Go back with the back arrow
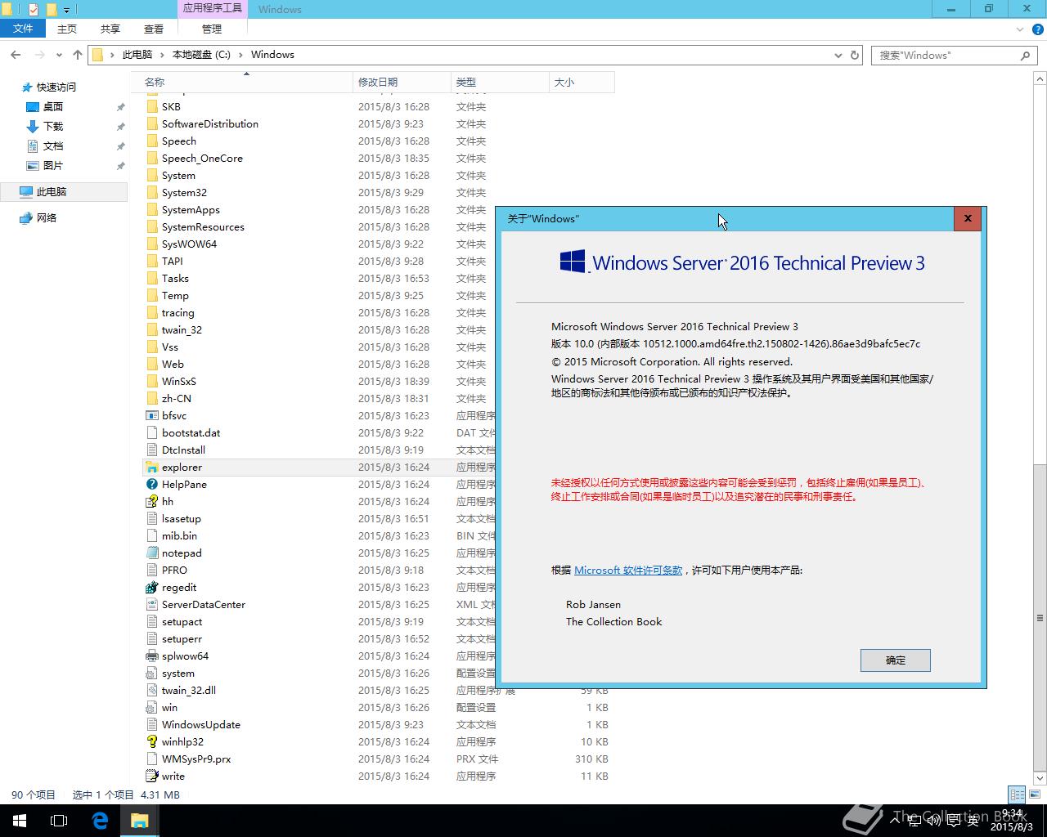Screen dimensions: 1047x837 pos(16,55)
